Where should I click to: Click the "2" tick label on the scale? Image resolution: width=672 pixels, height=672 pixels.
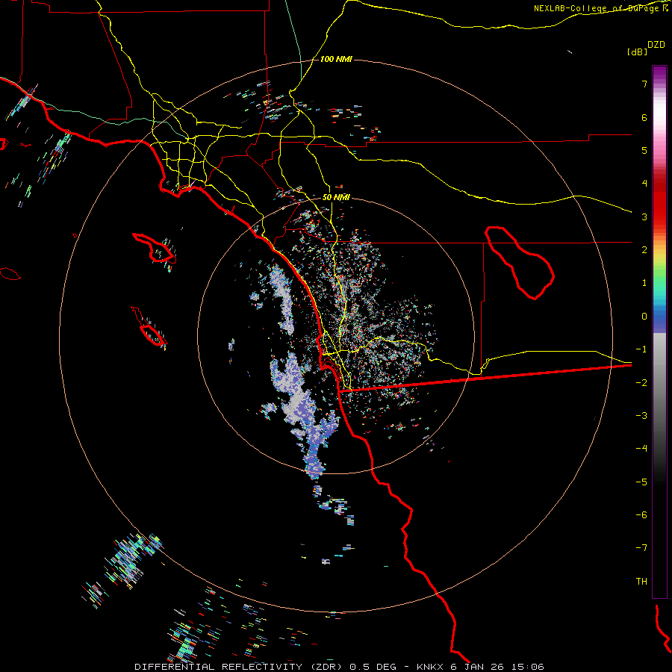pos(644,250)
